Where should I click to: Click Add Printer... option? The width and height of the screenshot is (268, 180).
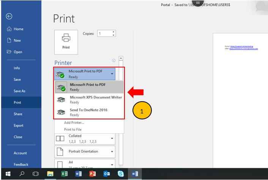coord(74,122)
